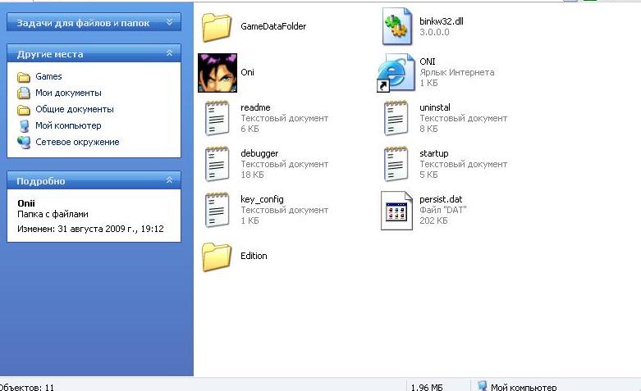Open the Edition folder icon

[217, 257]
